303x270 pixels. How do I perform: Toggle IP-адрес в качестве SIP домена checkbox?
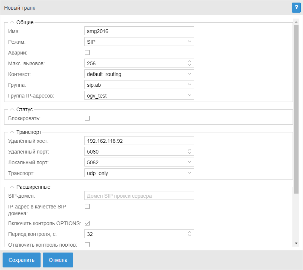[x=87, y=207]
